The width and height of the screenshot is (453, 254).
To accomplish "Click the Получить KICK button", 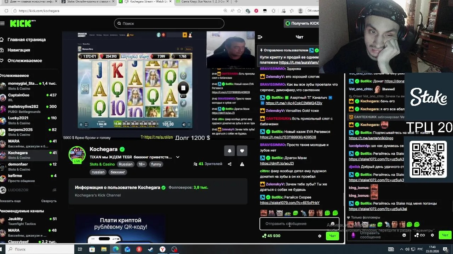I will pos(302,23).
